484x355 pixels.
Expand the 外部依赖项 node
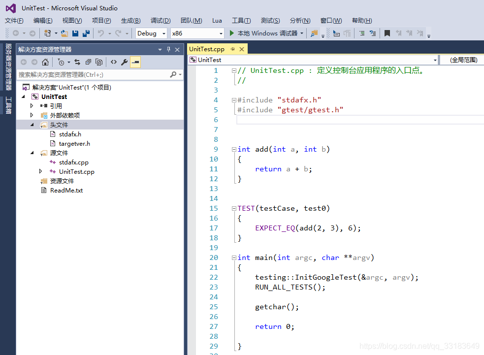click(32, 115)
